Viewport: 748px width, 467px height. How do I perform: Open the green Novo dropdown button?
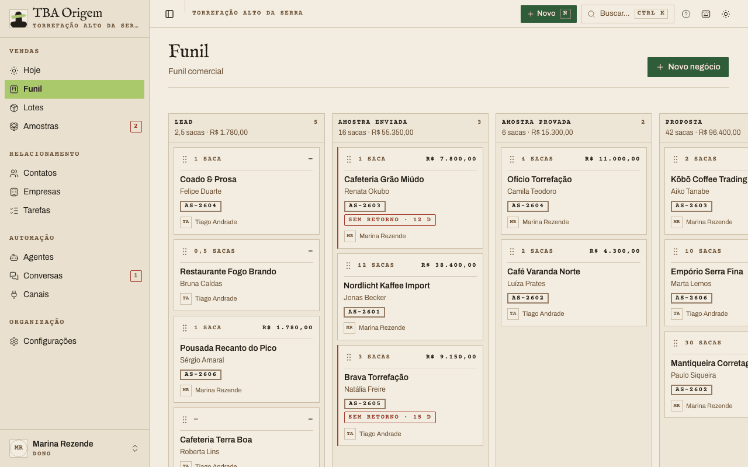(x=549, y=14)
